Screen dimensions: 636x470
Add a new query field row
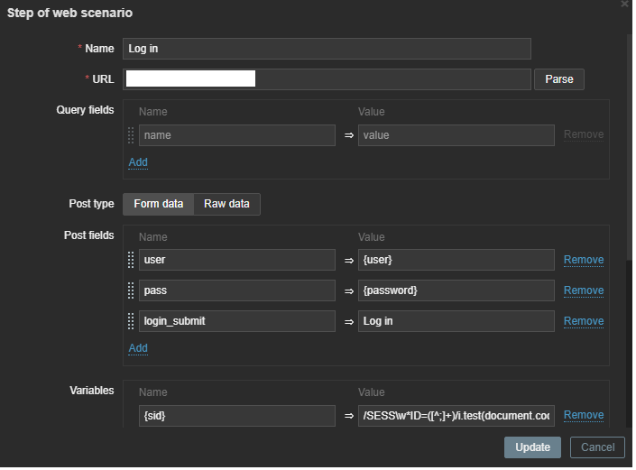click(x=137, y=162)
